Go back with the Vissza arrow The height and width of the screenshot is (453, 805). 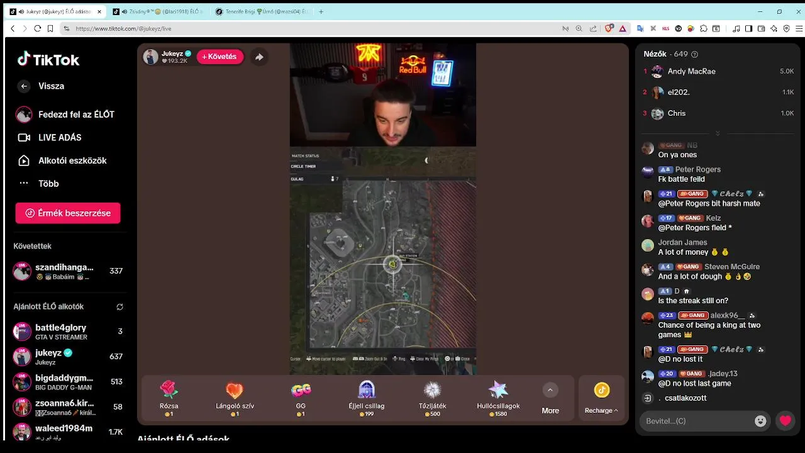pyautogui.click(x=24, y=86)
